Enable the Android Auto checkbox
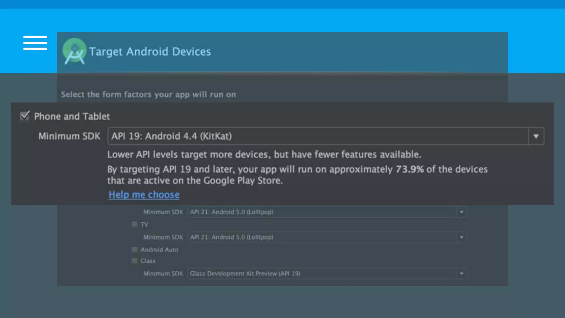The height and width of the screenshot is (318, 565). (134, 250)
